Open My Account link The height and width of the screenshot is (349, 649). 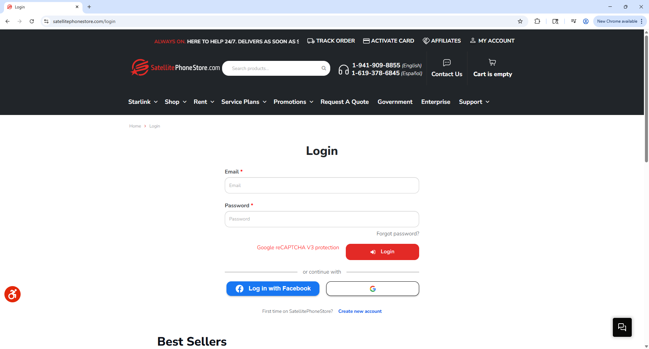pos(492,41)
